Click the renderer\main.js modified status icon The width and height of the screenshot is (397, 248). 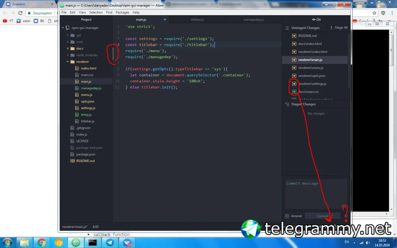[x=294, y=60]
